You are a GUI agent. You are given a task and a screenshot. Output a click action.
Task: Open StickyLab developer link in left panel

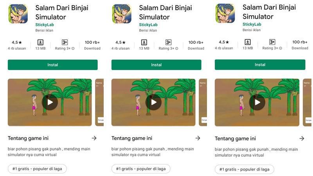pos(45,25)
